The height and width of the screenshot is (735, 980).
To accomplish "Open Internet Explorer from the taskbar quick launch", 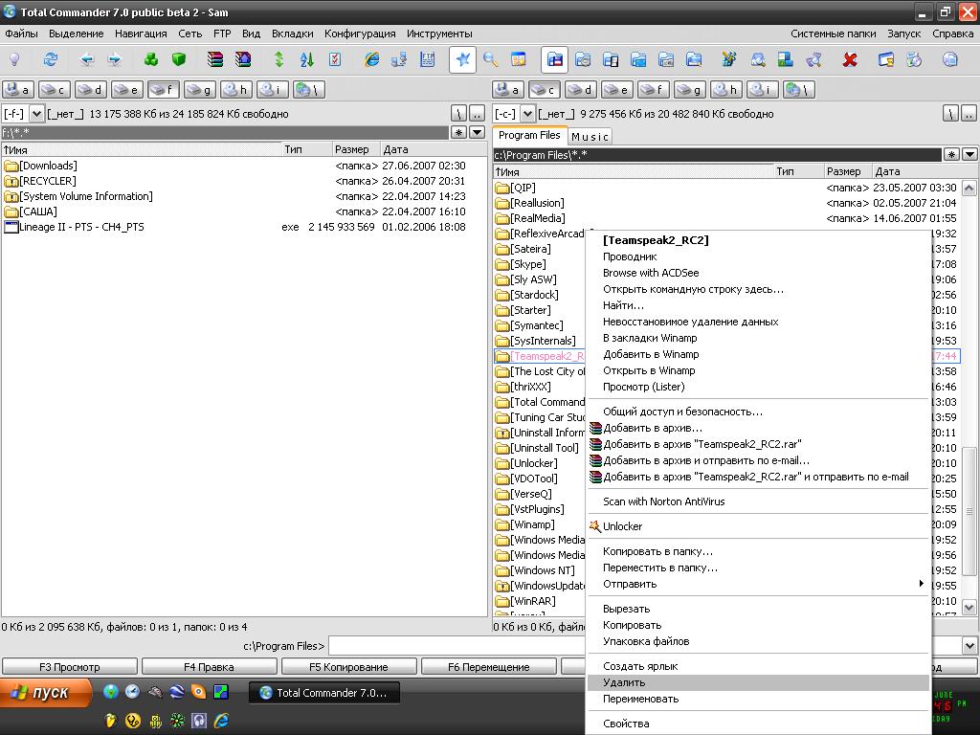I will 221,720.
